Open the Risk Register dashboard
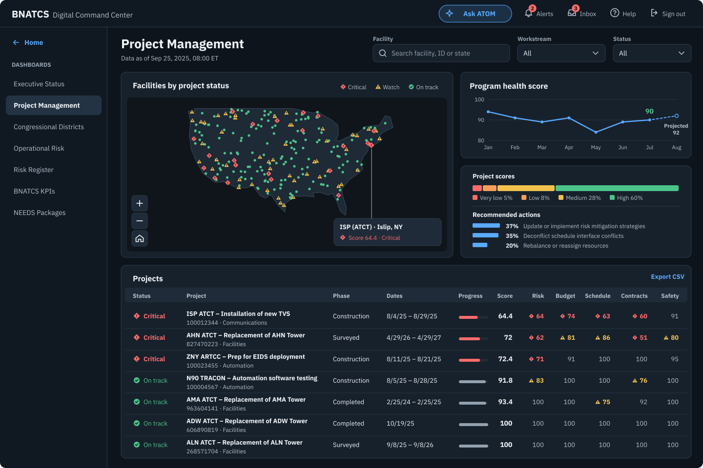Viewport: 703px width, 468px height. click(x=54, y=170)
